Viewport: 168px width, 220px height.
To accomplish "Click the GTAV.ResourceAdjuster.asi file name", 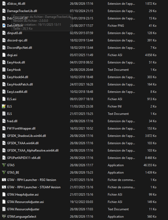I will tap(26, 202).
